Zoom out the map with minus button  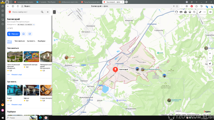(x=210, y=58)
